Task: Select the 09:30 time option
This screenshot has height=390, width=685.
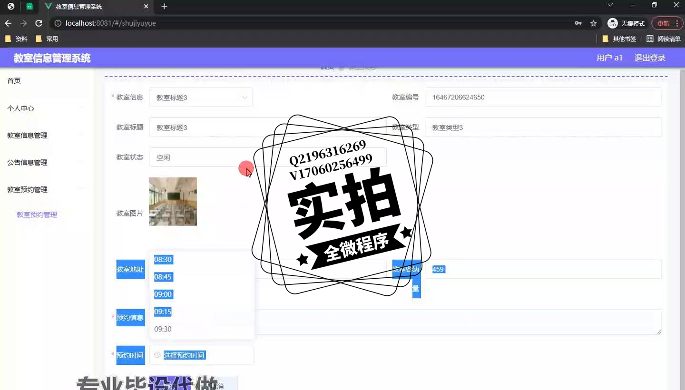Action: 202,329
